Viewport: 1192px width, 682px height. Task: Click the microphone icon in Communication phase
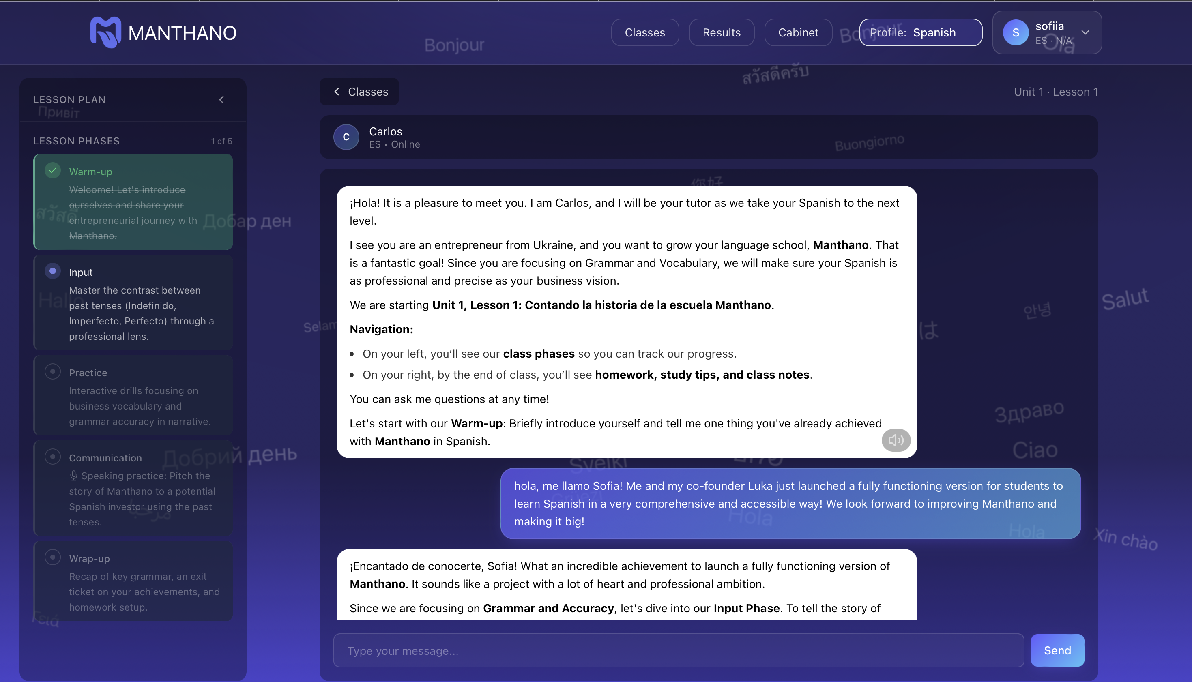pos(73,476)
